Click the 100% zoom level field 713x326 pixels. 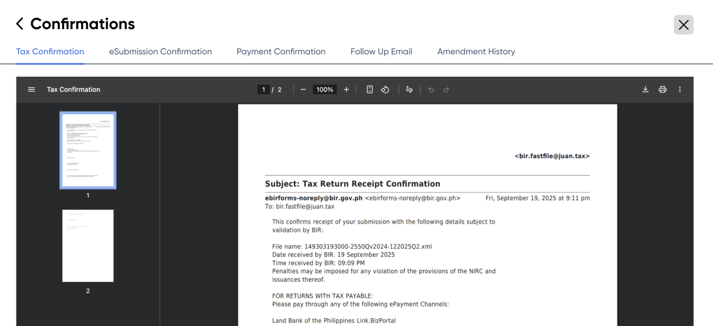pos(325,90)
